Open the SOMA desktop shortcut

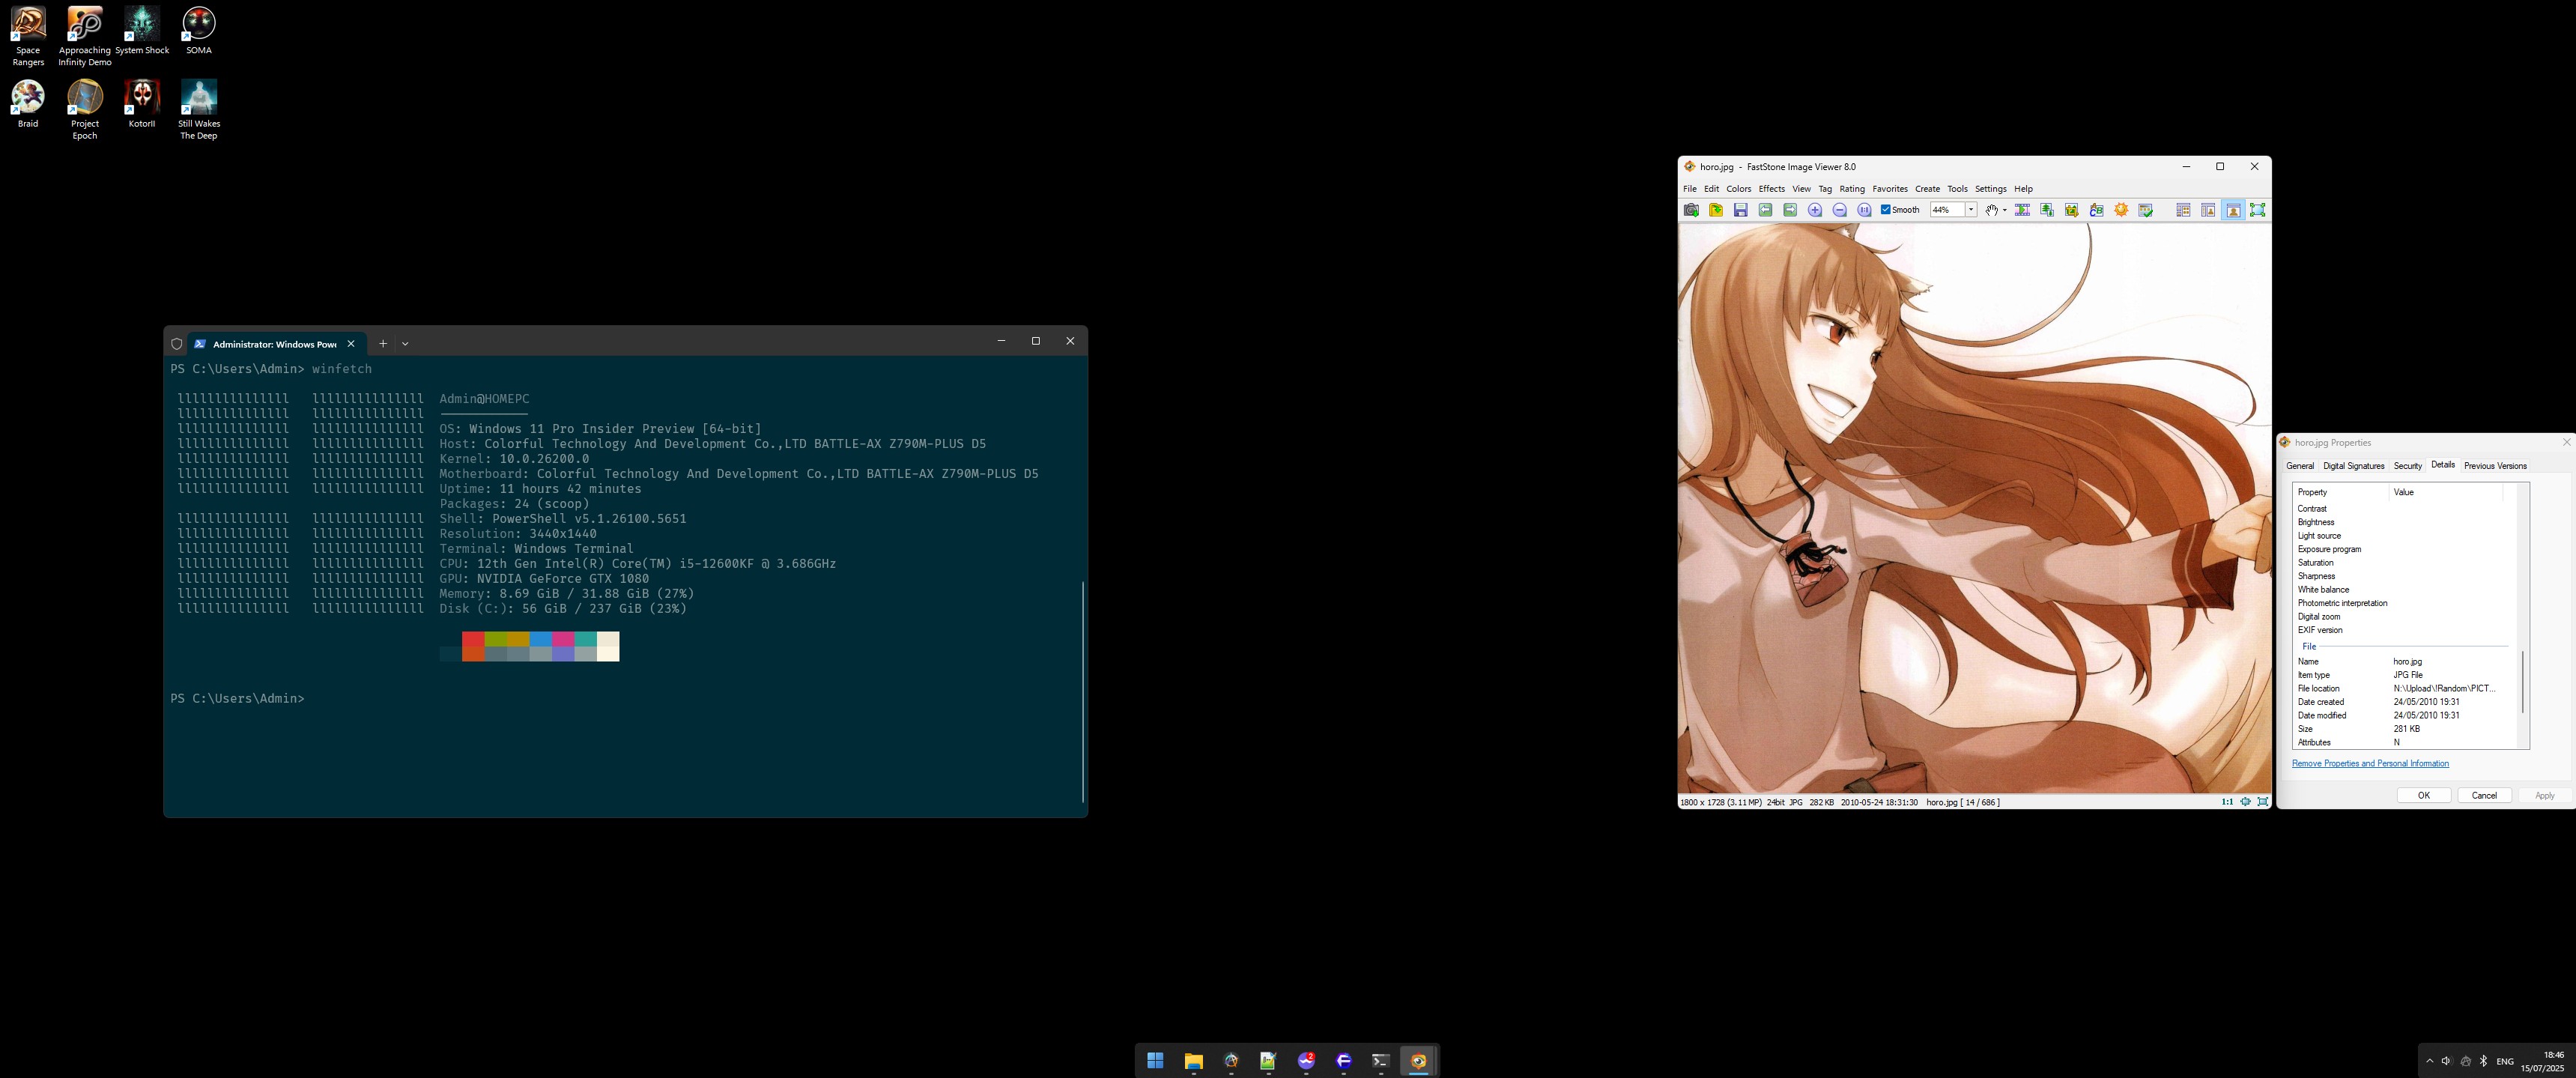[199, 31]
